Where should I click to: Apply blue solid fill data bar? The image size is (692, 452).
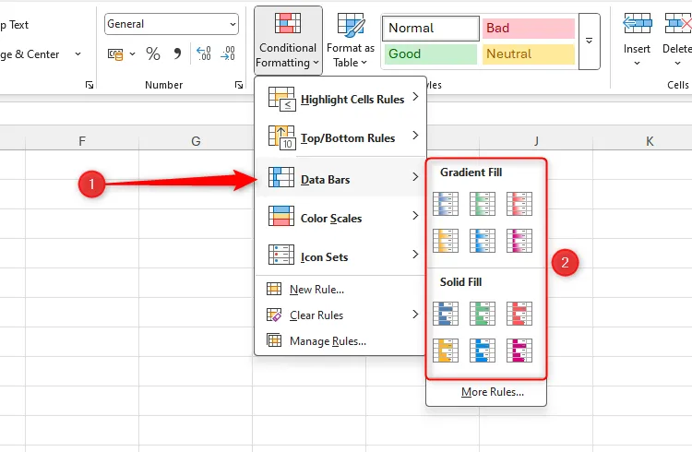(446, 314)
